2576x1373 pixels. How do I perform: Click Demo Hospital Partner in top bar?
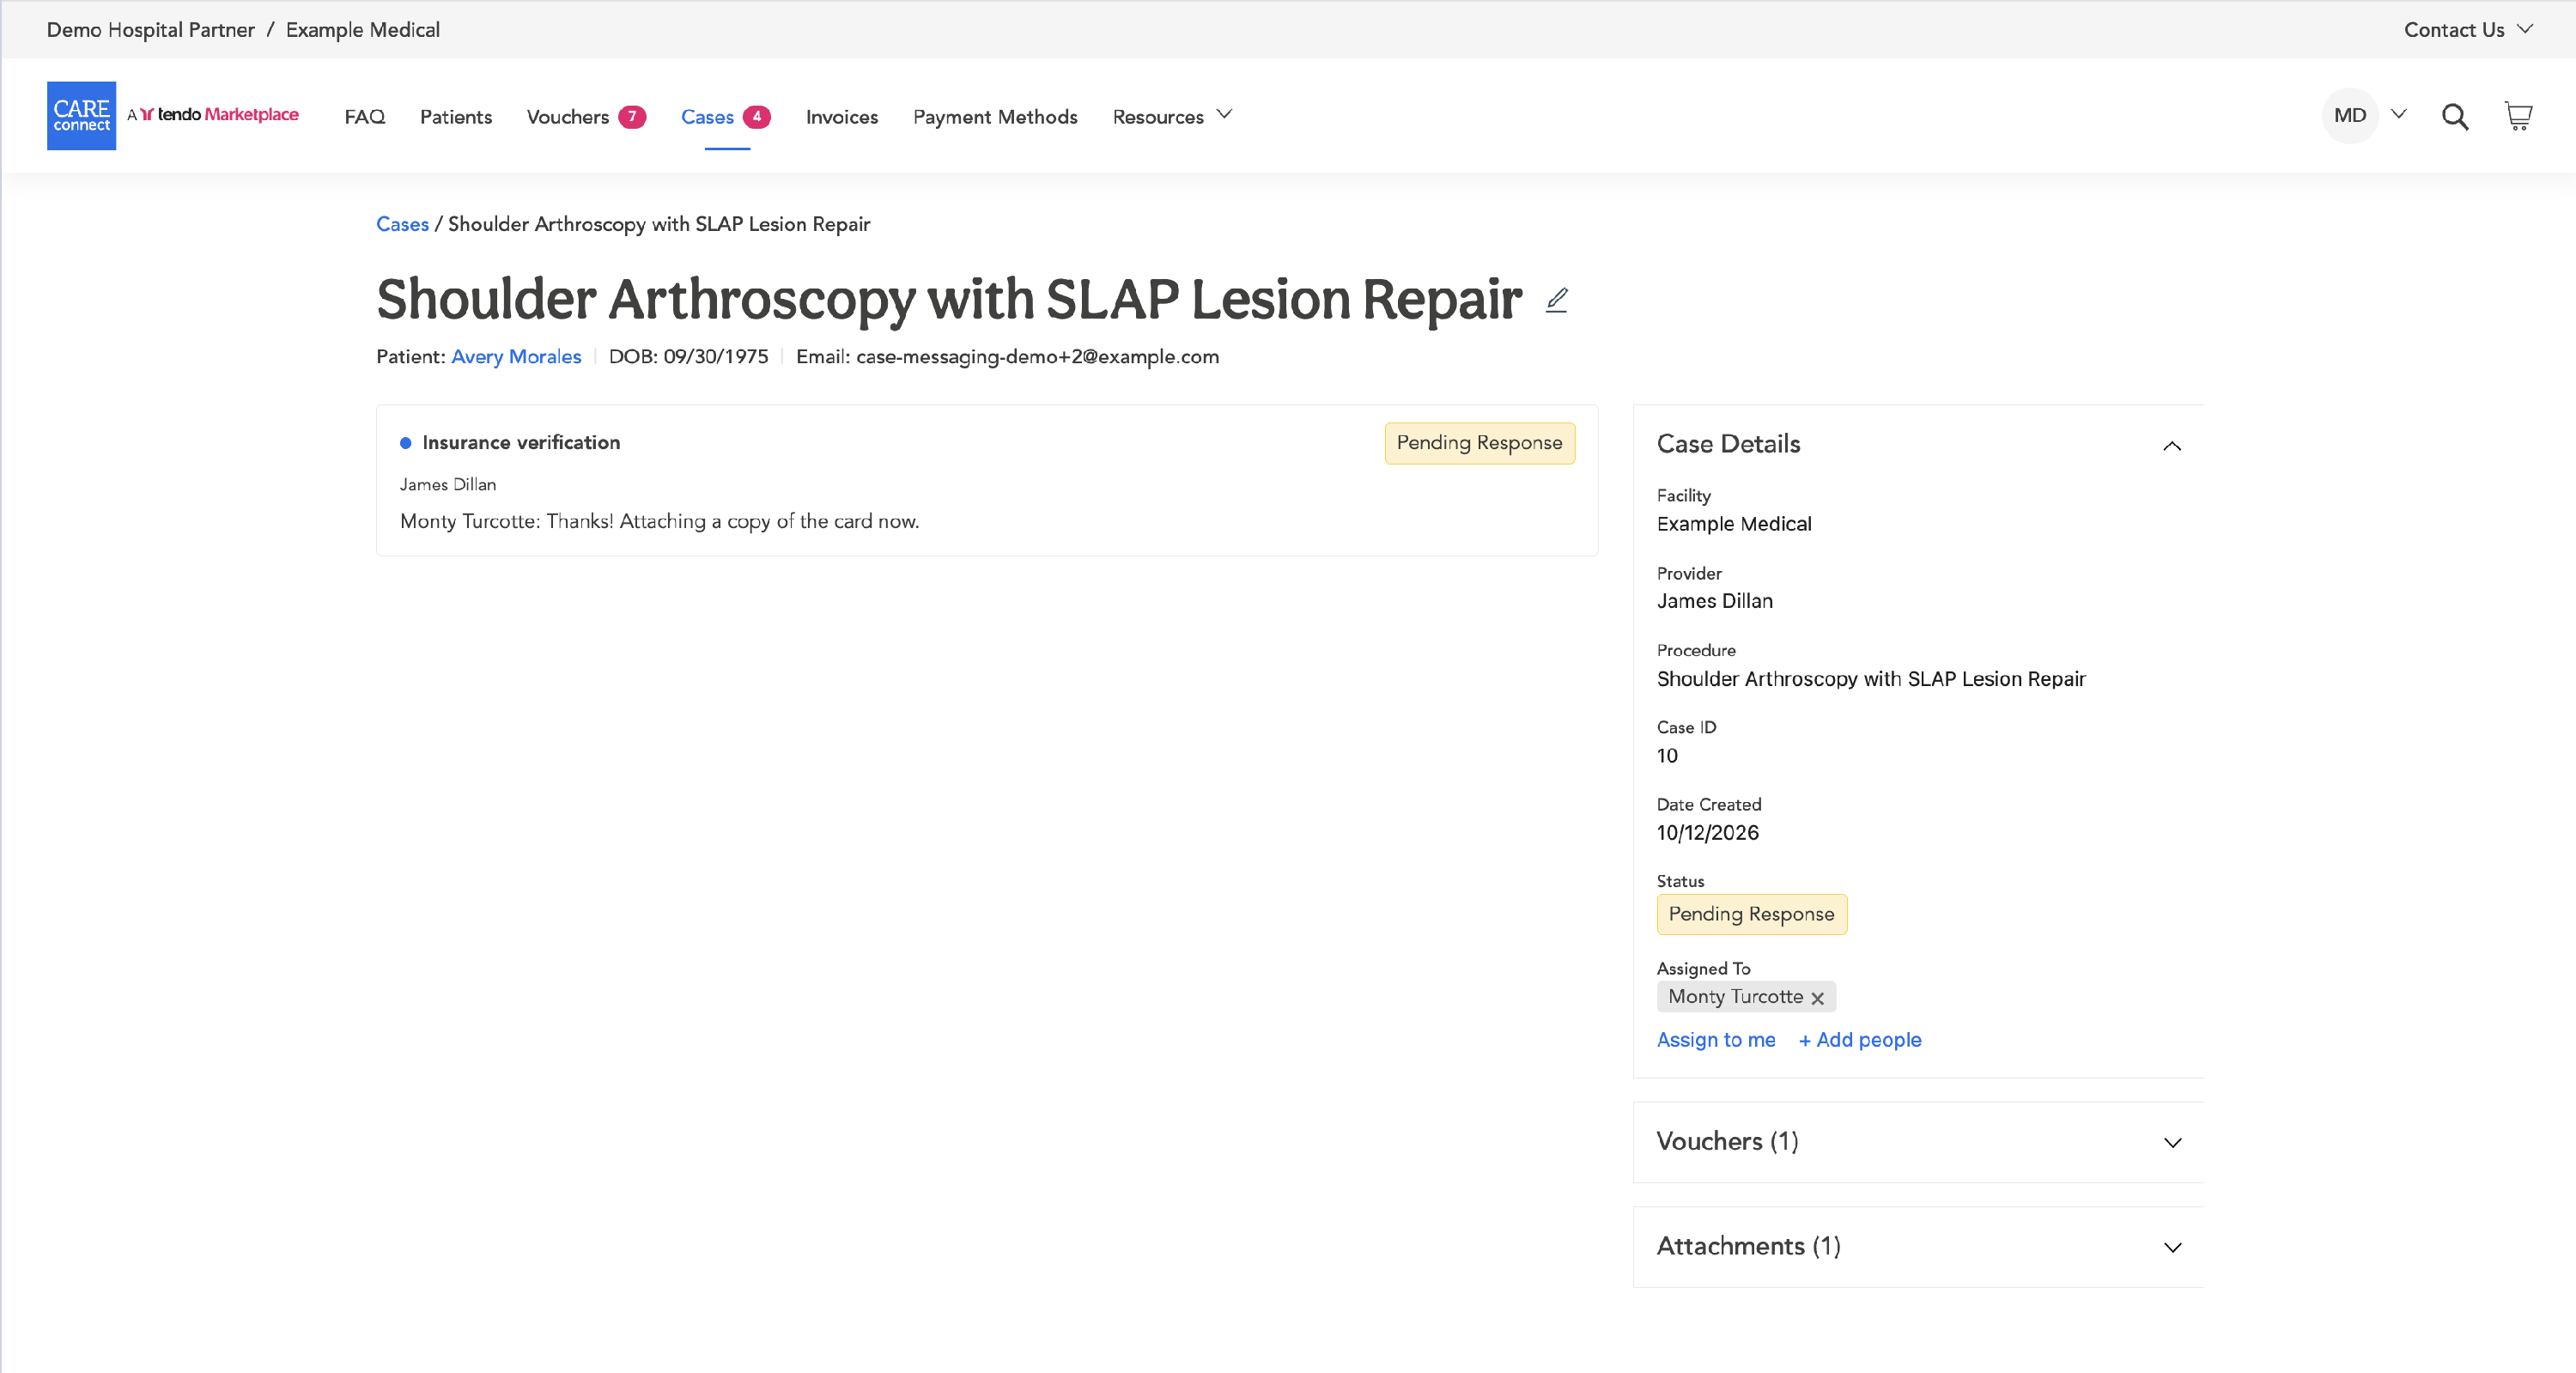pos(151,30)
